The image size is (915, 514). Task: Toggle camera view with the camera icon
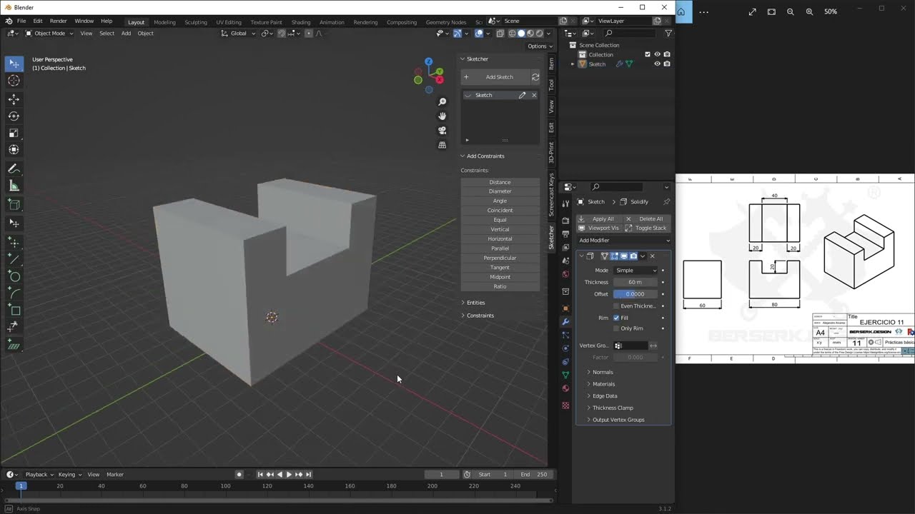[x=442, y=131]
